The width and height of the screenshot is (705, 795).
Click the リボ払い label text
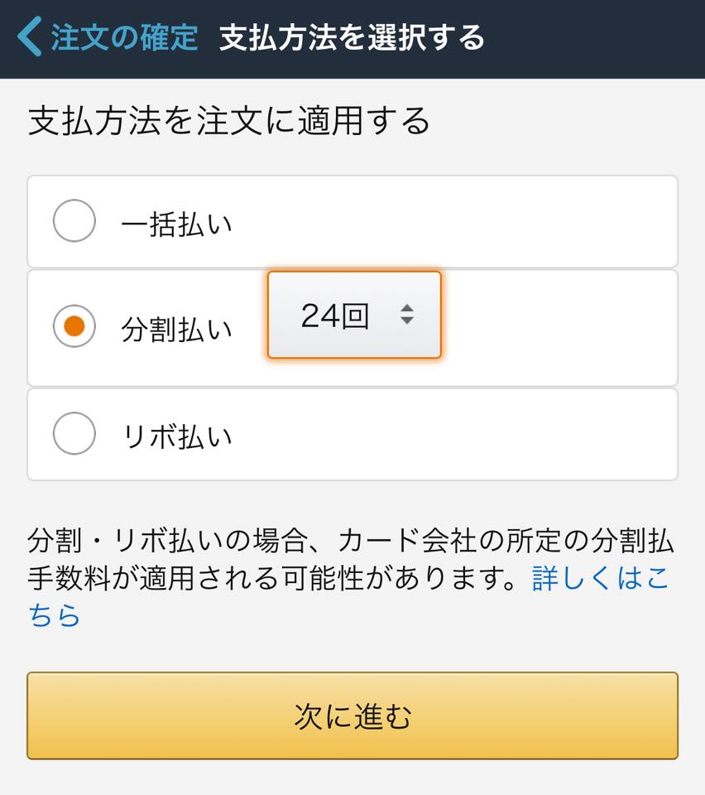coord(178,436)
